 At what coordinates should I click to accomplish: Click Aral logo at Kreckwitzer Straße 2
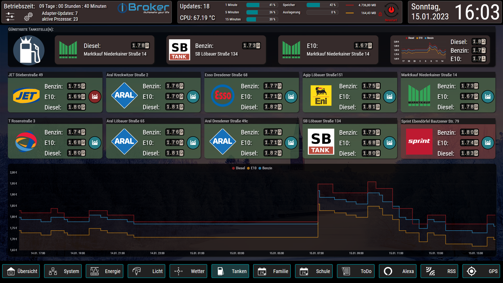[x=124, y=95]
